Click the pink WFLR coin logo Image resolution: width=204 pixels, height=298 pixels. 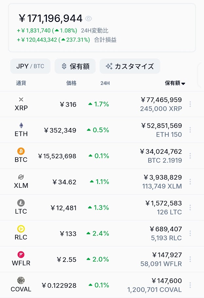point(21,255)
